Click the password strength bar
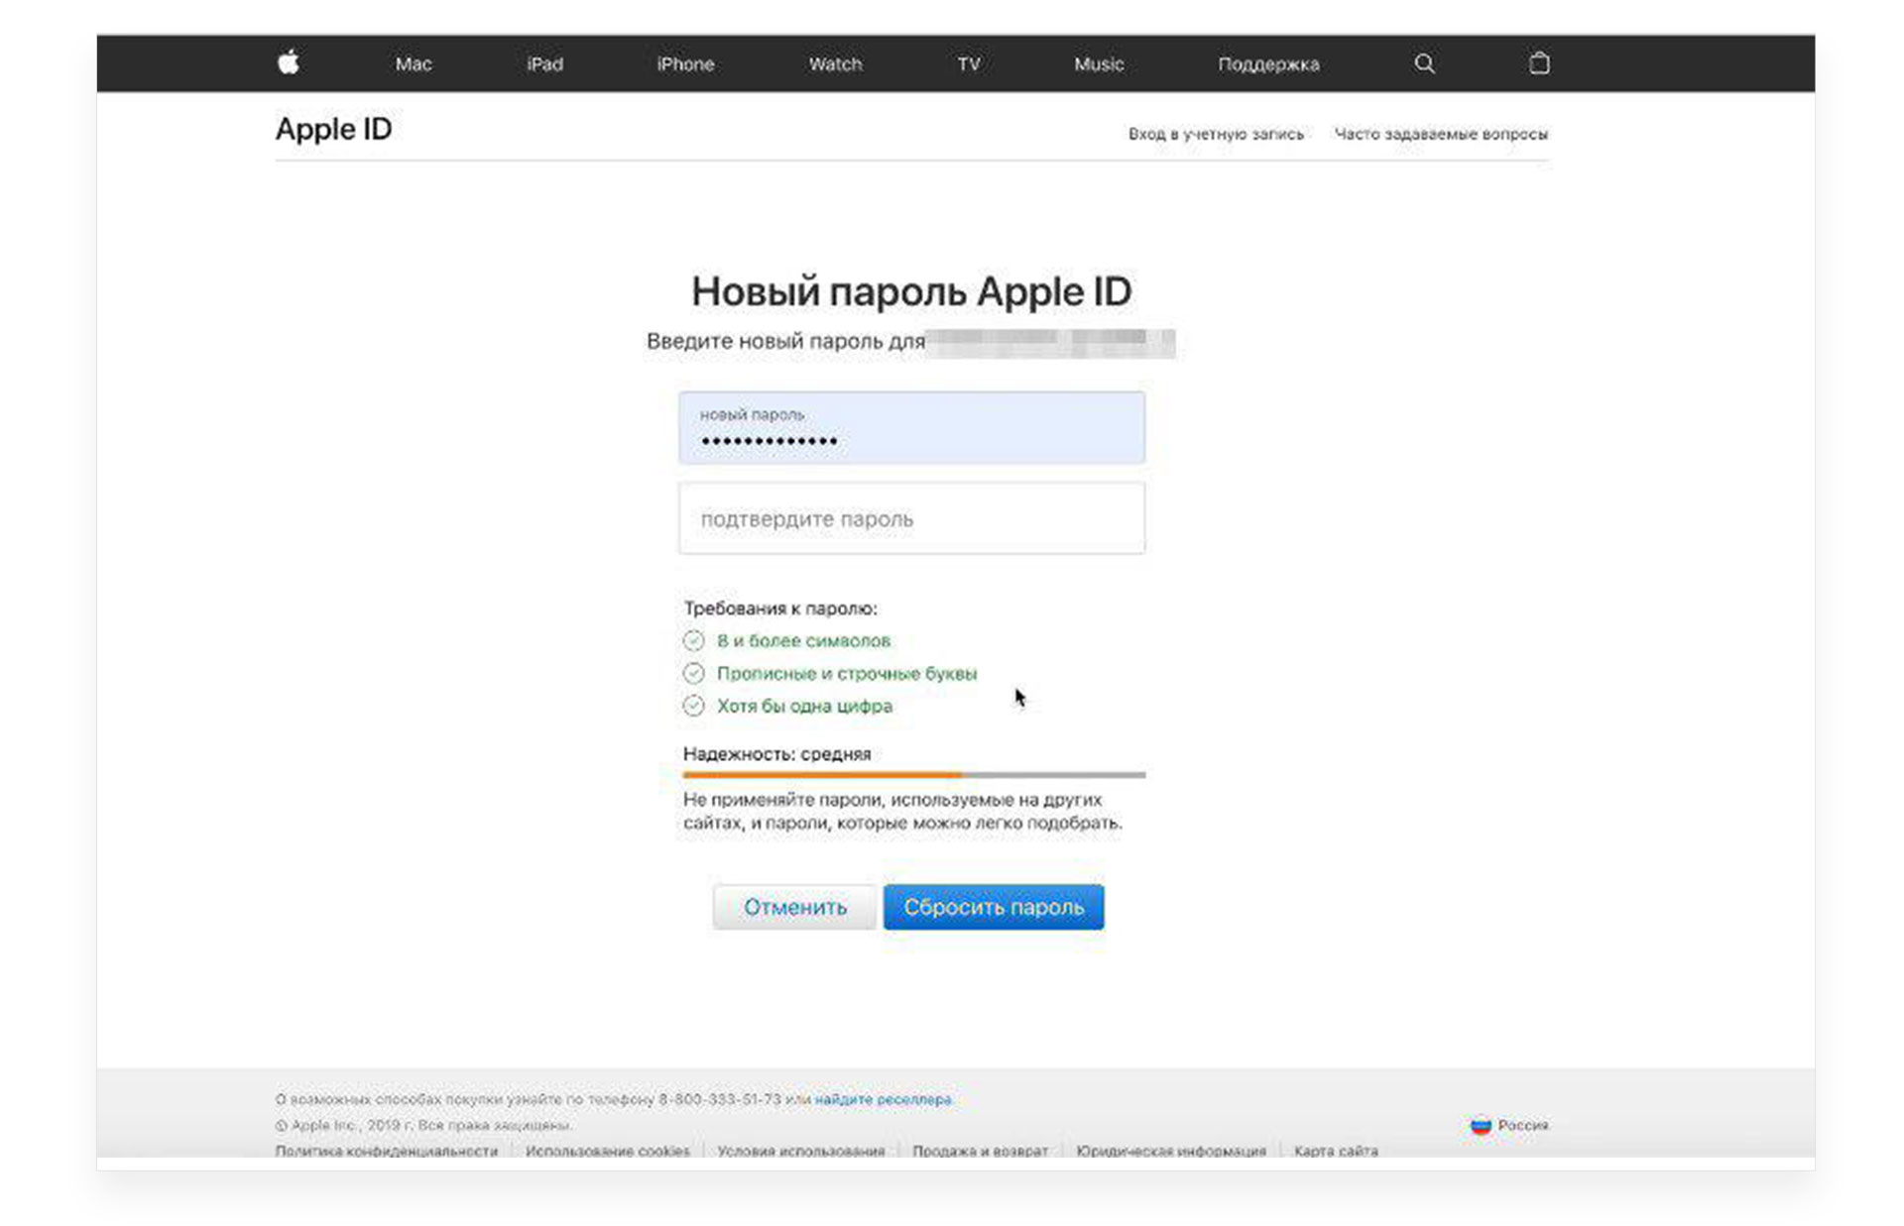The height and width of the screenshot is (1226, 1904). click(913, 775)
